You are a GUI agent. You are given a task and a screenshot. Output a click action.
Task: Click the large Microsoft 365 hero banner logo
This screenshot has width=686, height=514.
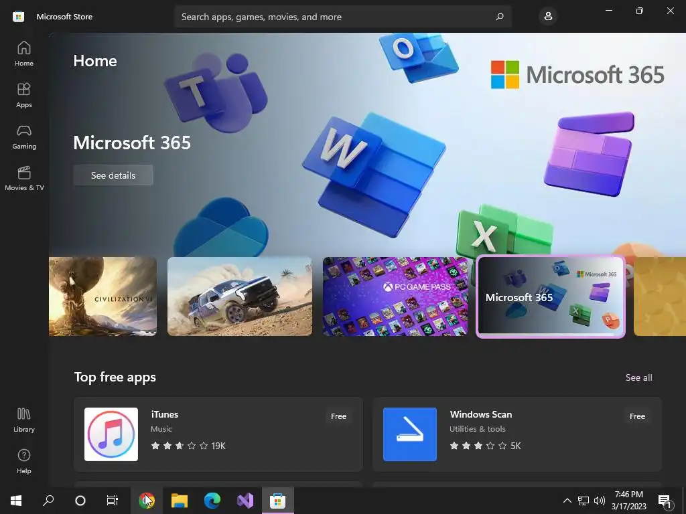pos(577,75)
